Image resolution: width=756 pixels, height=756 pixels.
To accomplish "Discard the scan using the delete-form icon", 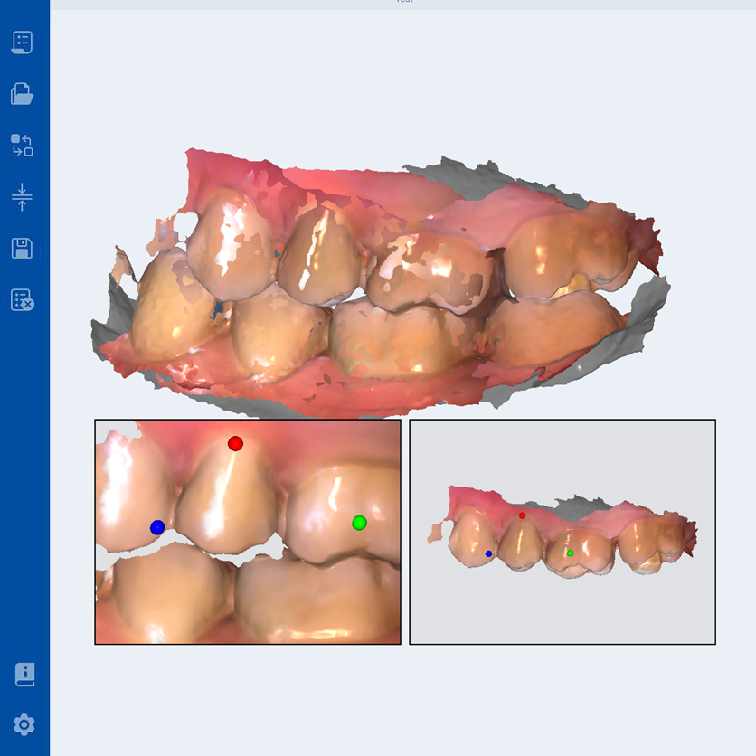I will 24,301.
